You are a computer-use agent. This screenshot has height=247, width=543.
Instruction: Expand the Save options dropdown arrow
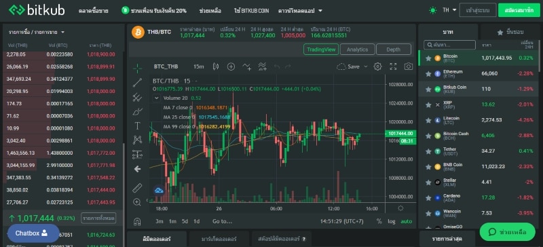(365, 66)
